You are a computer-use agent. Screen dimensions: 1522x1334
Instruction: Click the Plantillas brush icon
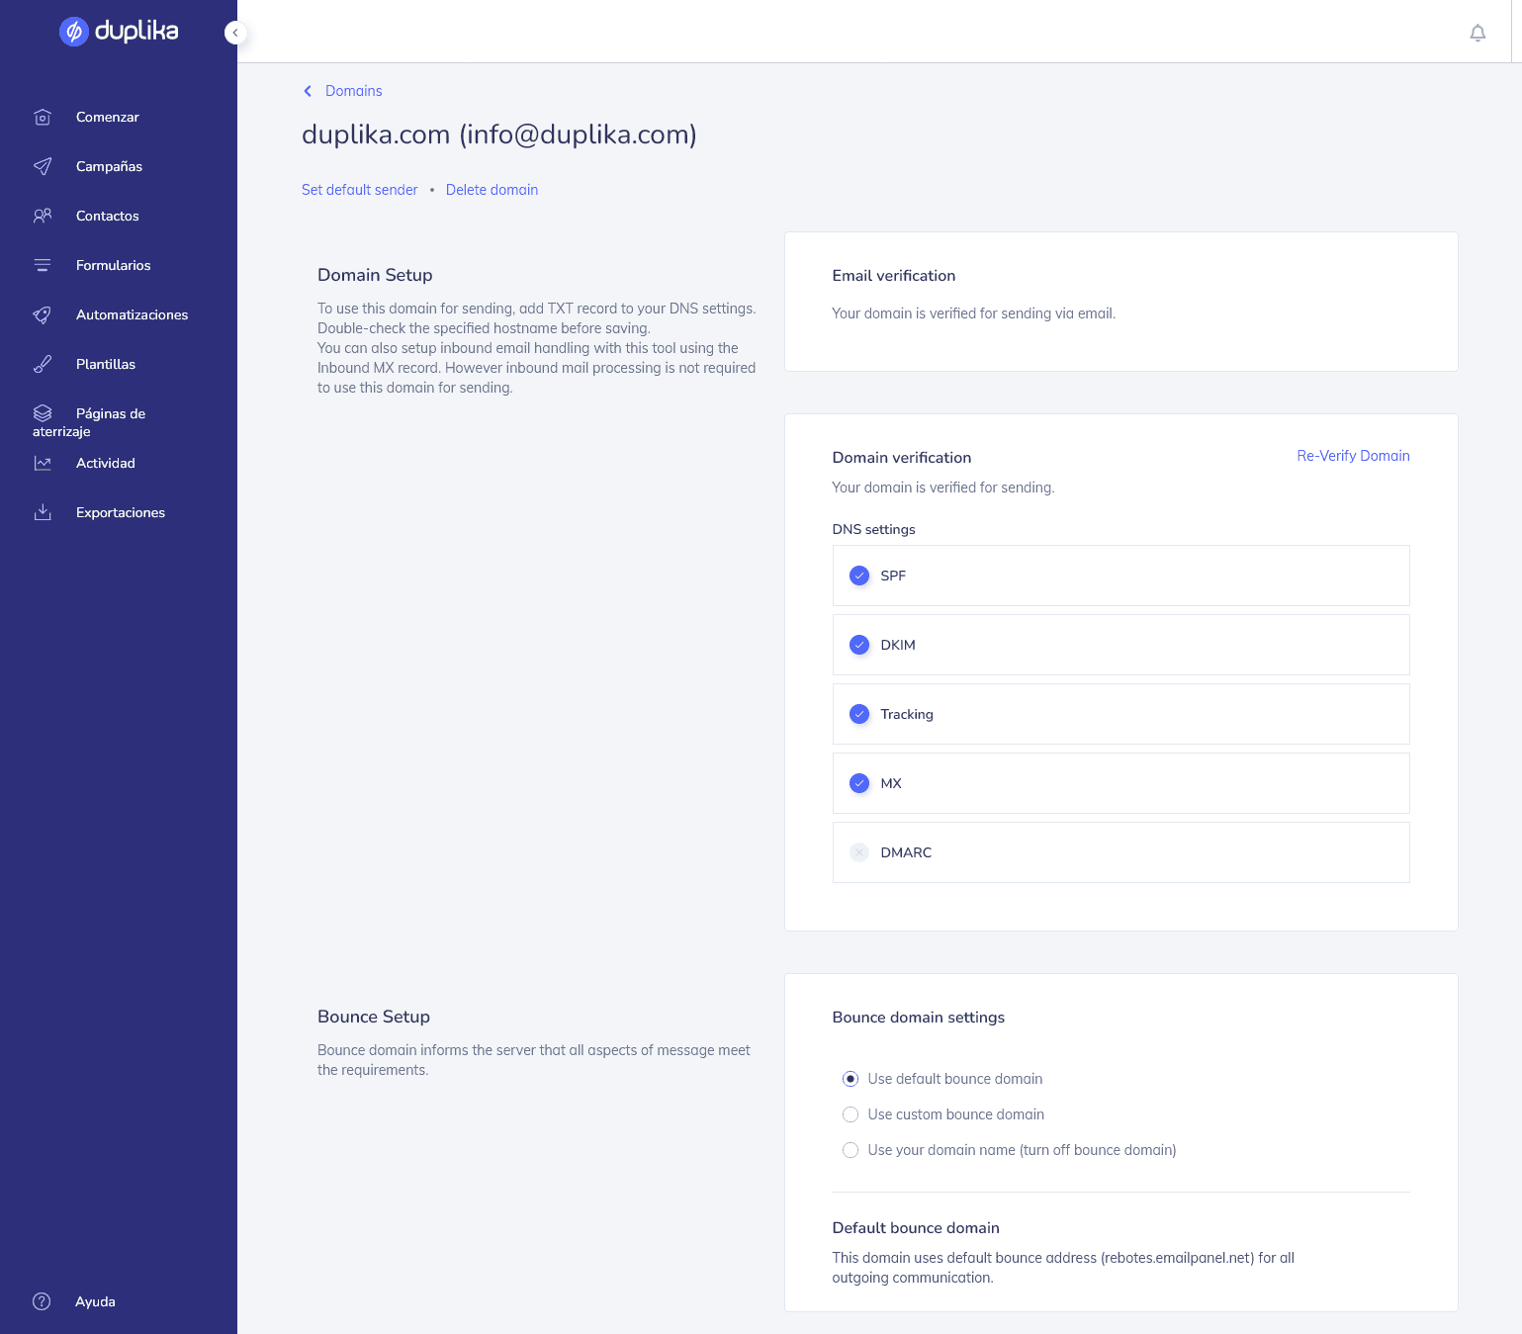[x=43, y=364]
